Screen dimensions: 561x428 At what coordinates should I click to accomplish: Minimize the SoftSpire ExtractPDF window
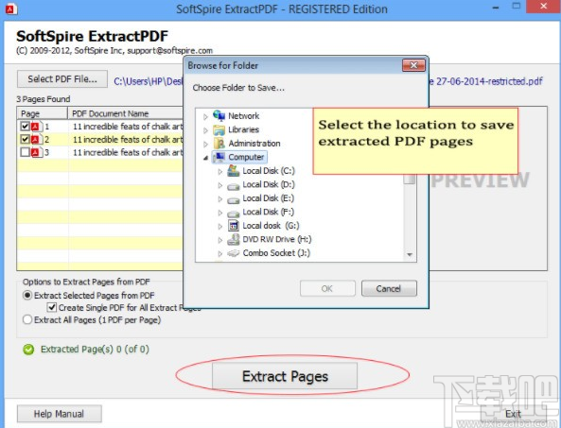(x=496, y=8)
